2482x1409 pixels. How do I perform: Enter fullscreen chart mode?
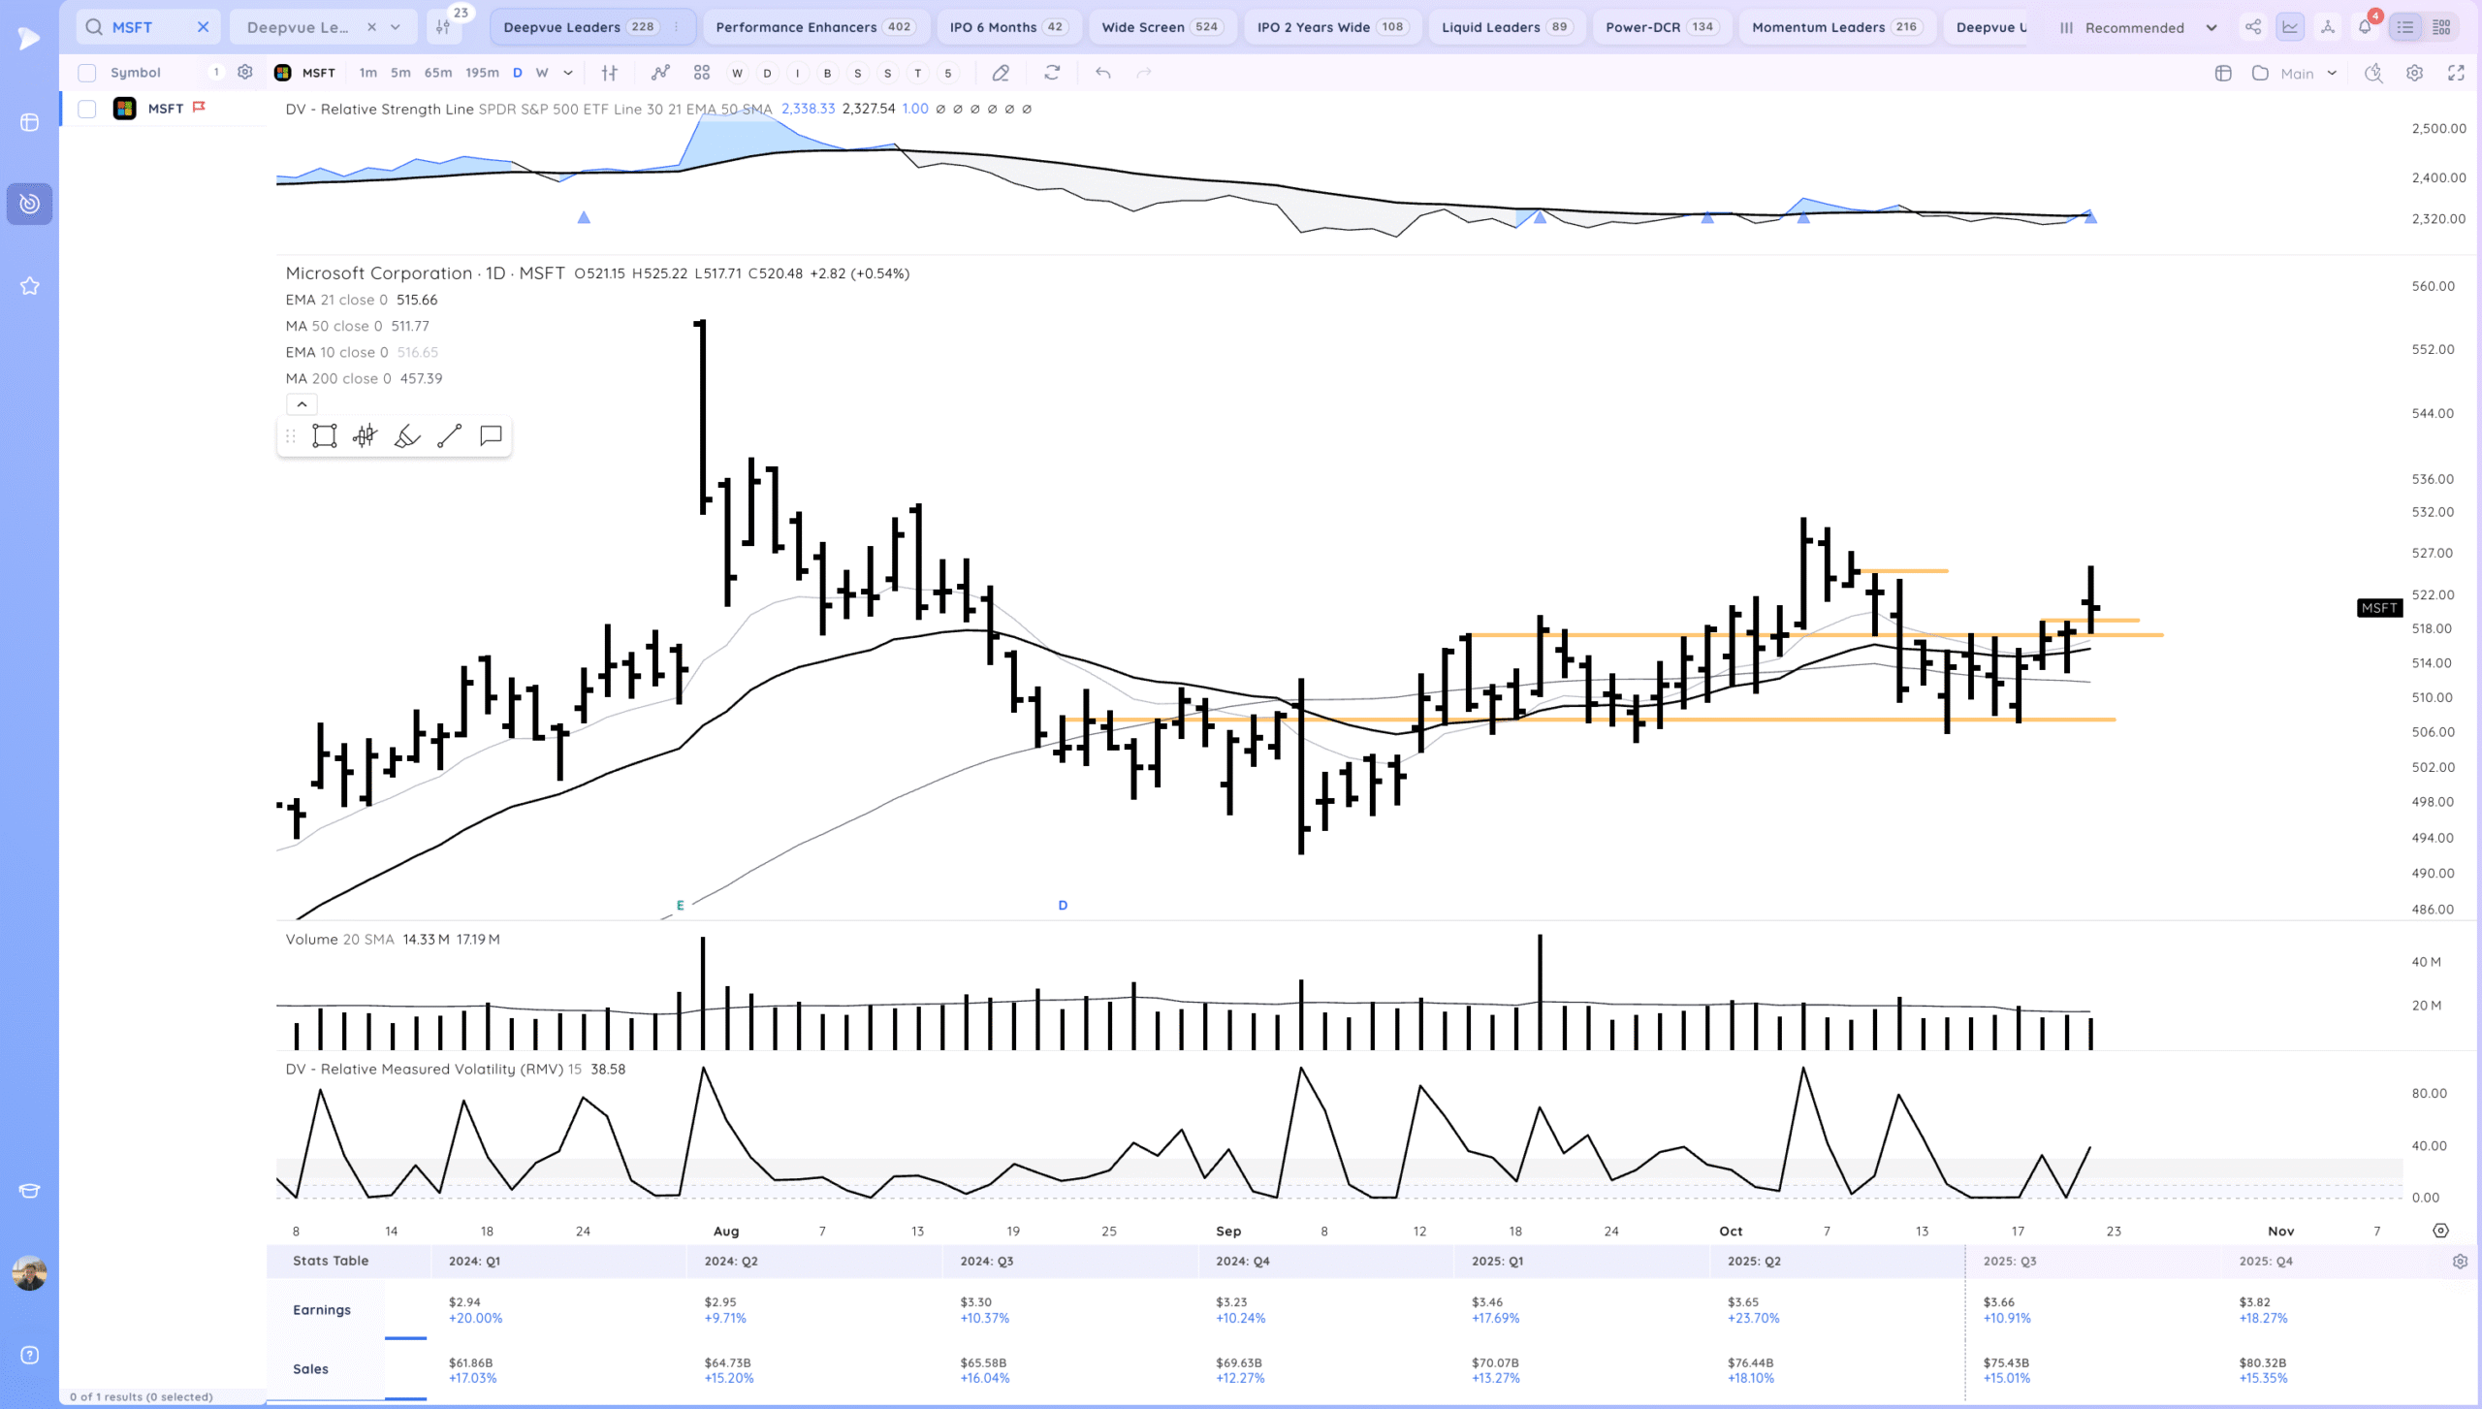[2456, 73]
